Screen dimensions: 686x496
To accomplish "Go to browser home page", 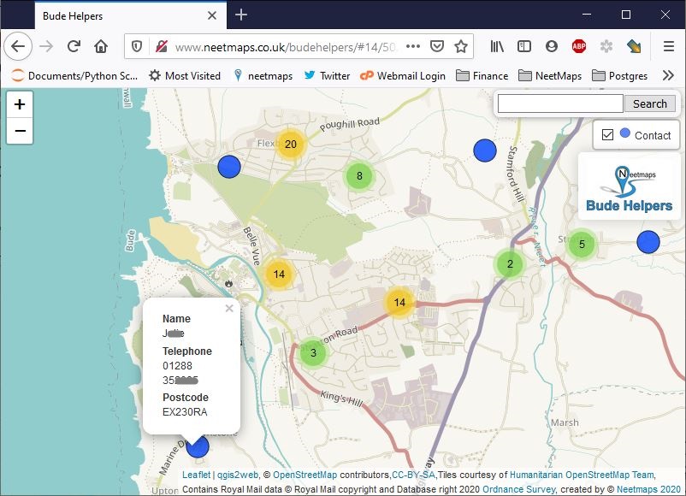I will pyautogui.click(x=101, y=46).
